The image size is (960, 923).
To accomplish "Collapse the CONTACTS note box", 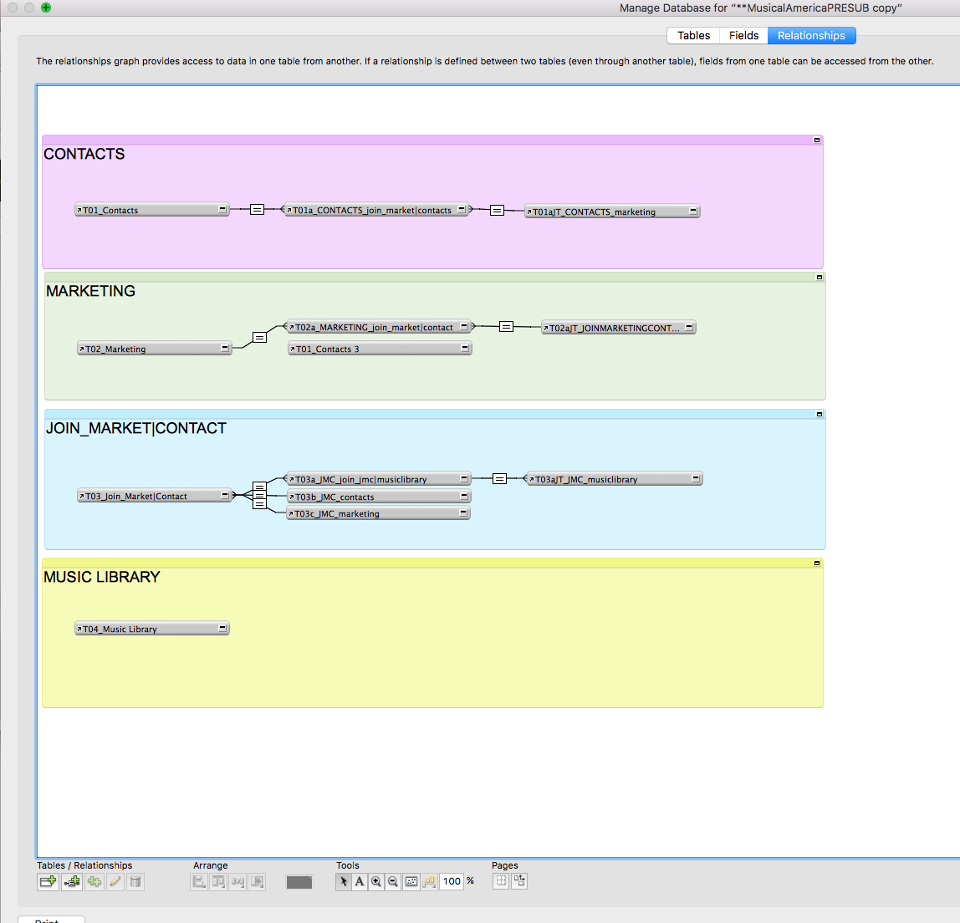I will pos(817,140).
